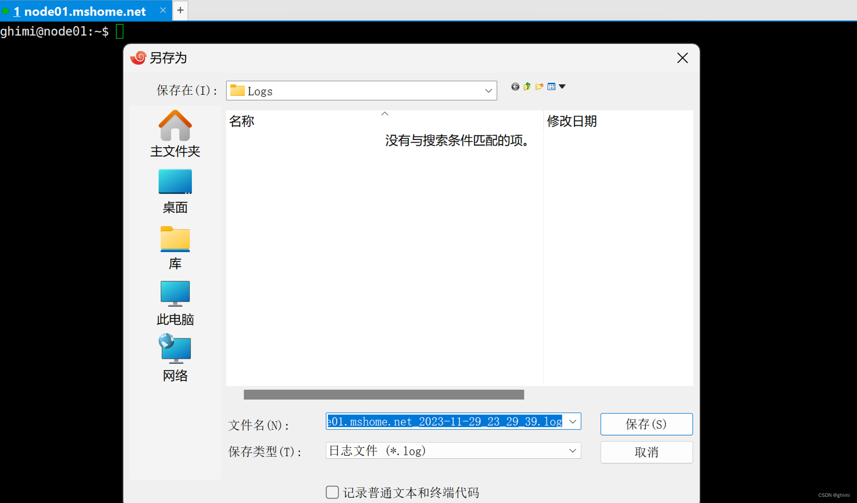Expand the 保存类型 日志文件 dropdown
Viewport: 857px width, 503px height.
[x=573, y=451]
